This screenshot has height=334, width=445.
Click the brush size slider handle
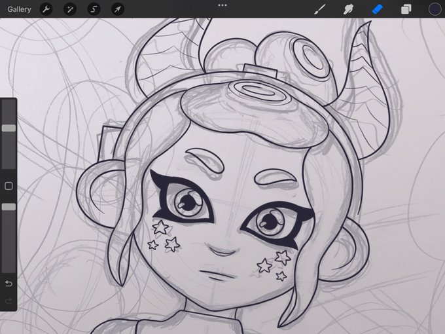point(9,128)
